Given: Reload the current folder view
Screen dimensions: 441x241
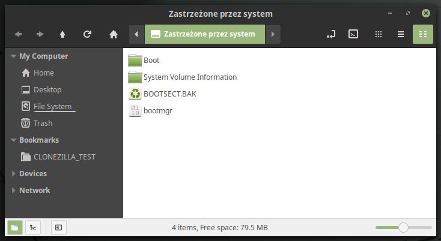Looking at the screenshot, I should coord(88,34).
